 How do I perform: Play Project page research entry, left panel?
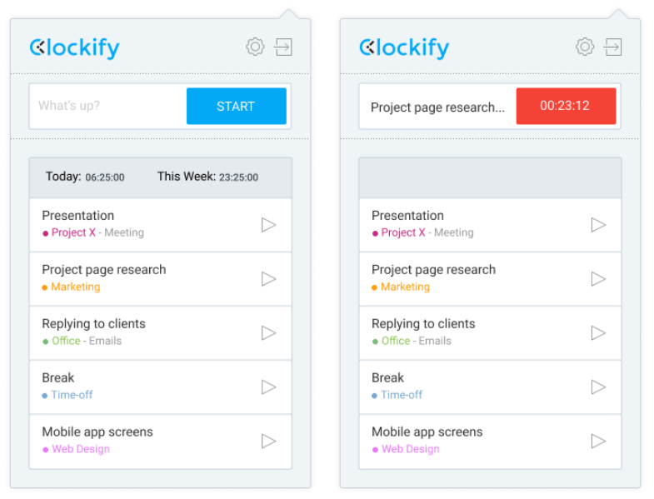[268, 279]
